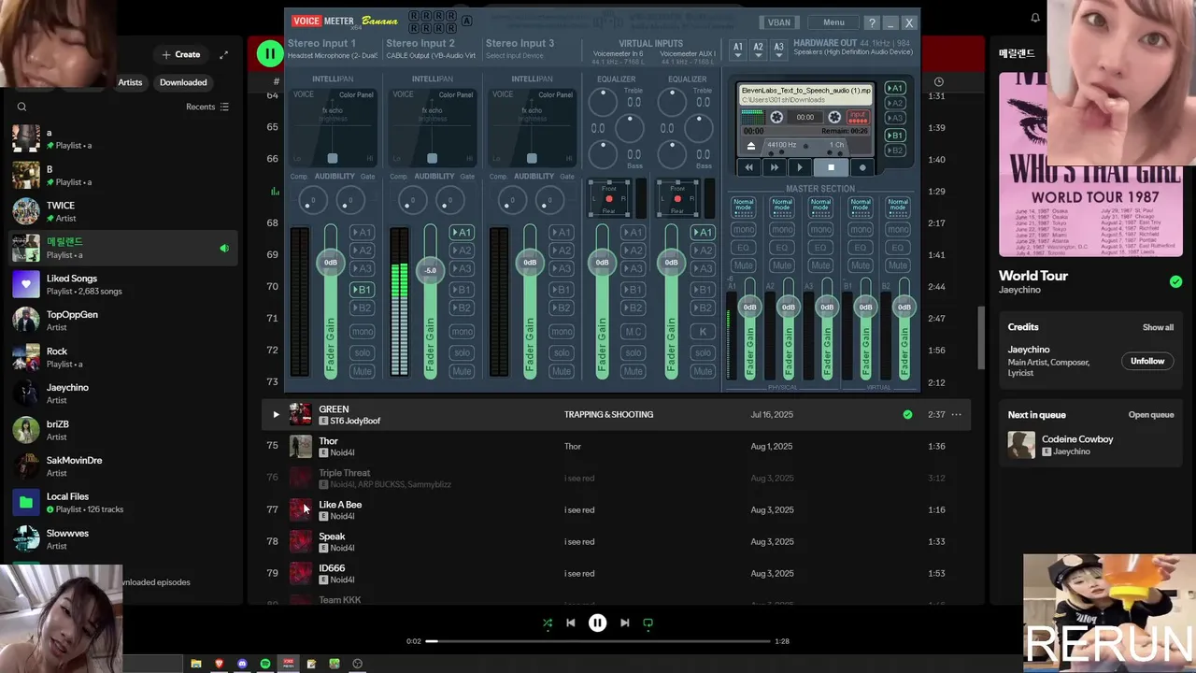Image resolution: width=1196 pixels, height=673 pixels.
Task: Filter library by Artists
Action: click(x=130, y=82)
